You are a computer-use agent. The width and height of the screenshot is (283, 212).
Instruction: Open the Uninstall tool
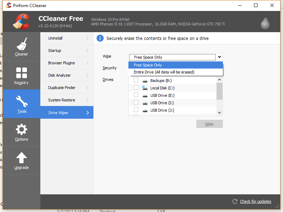(x=67, y=38)
